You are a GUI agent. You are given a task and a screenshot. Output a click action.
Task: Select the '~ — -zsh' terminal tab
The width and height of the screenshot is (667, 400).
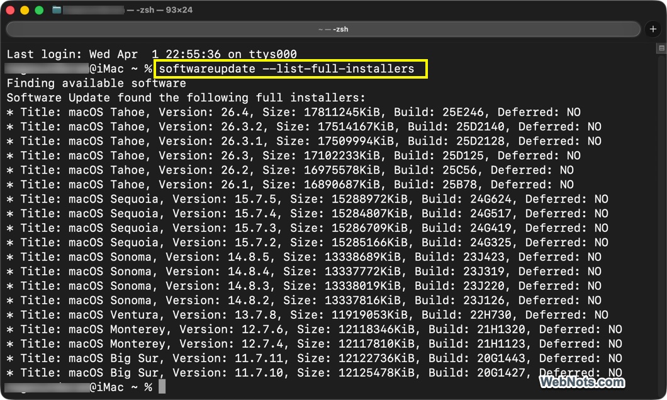coord(323,29)
